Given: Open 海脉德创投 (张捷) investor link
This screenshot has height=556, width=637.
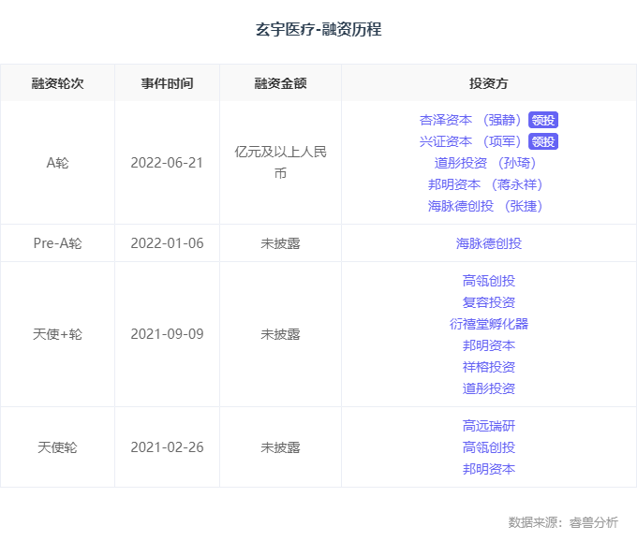Looking at the screenshot, I should pos(485,206).
